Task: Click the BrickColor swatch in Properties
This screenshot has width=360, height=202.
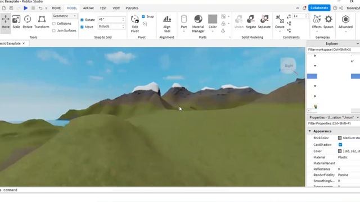Action: click(x=340, y=138)
